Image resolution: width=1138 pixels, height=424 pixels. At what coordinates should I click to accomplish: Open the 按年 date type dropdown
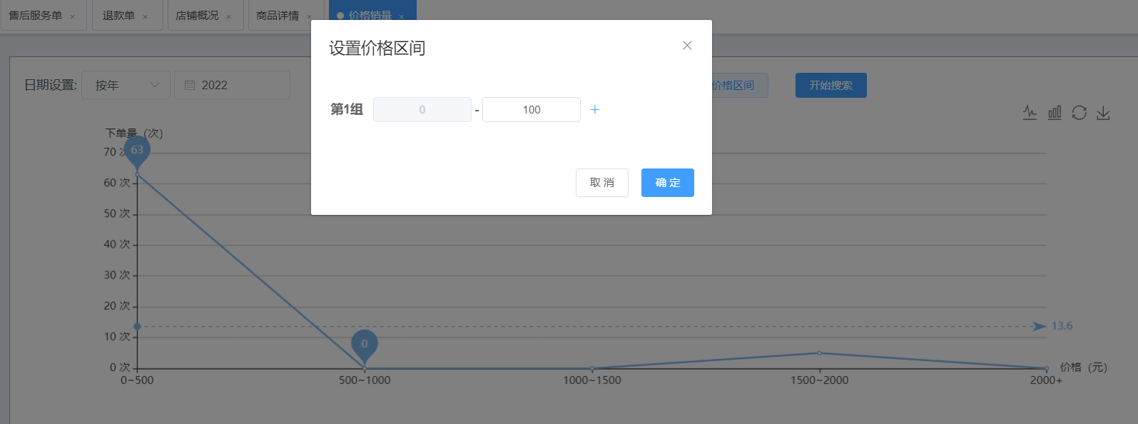[x=126, y=85]
